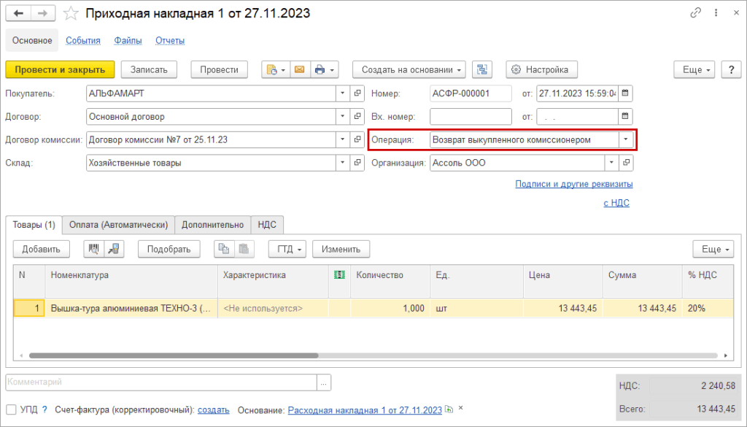
Task: Open Подписи и другие реквизиты link
Action: (574, 184)
